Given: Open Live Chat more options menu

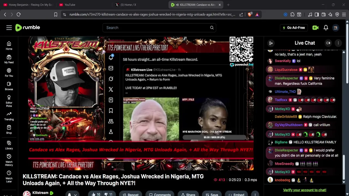Looking at the screenshot, I should (x=338, y=43).
